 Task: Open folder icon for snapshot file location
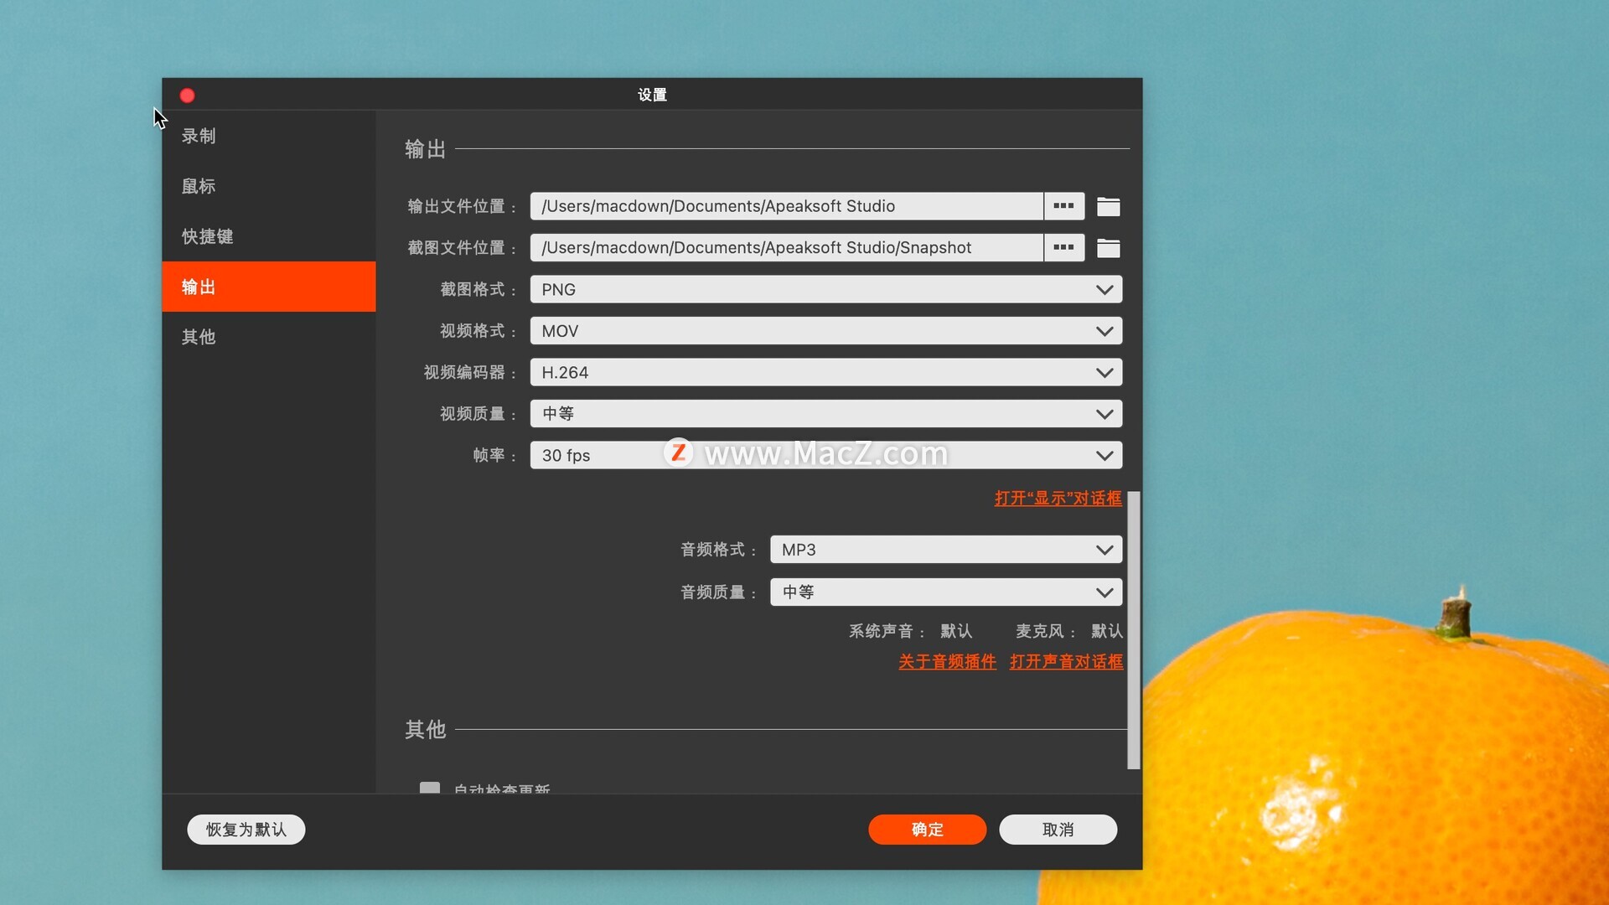click(x=1108, y=248)
